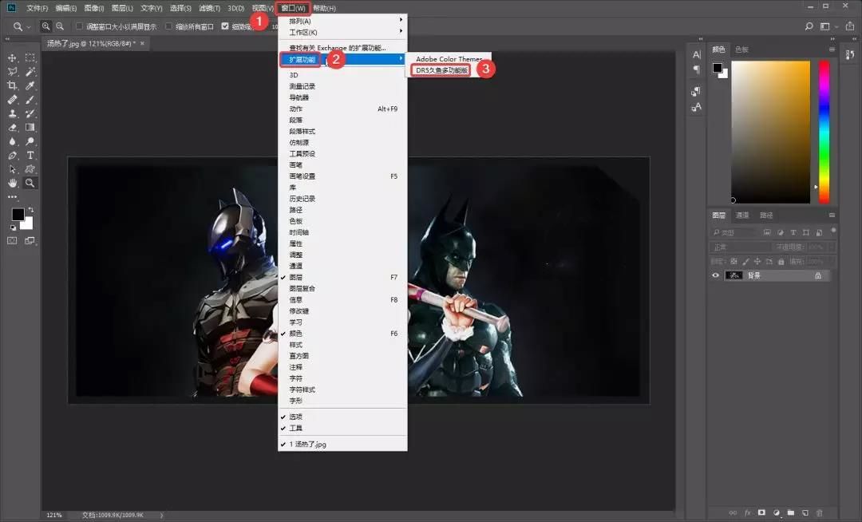The height and width of the screenshot is (522, 862).
Task: Select the Gradient tool
Action: pos(30,126)
